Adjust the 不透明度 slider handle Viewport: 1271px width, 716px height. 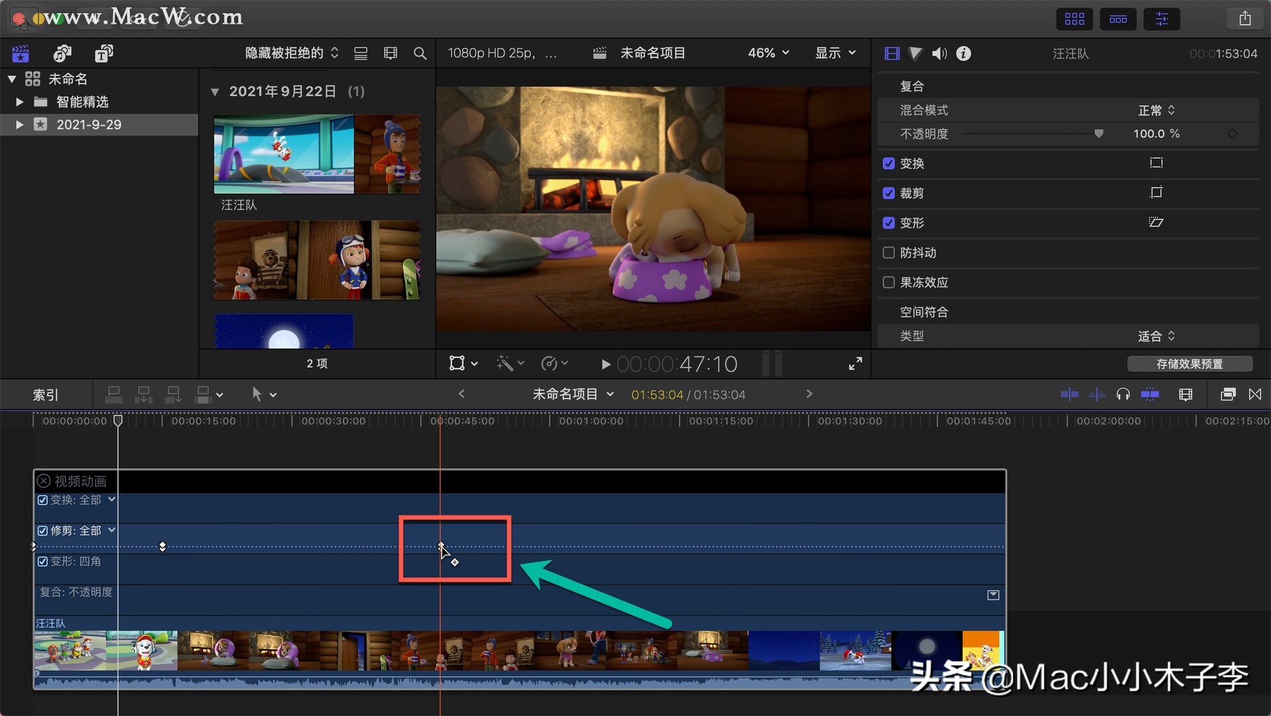pyautogui.click(x=1099, y=134)
